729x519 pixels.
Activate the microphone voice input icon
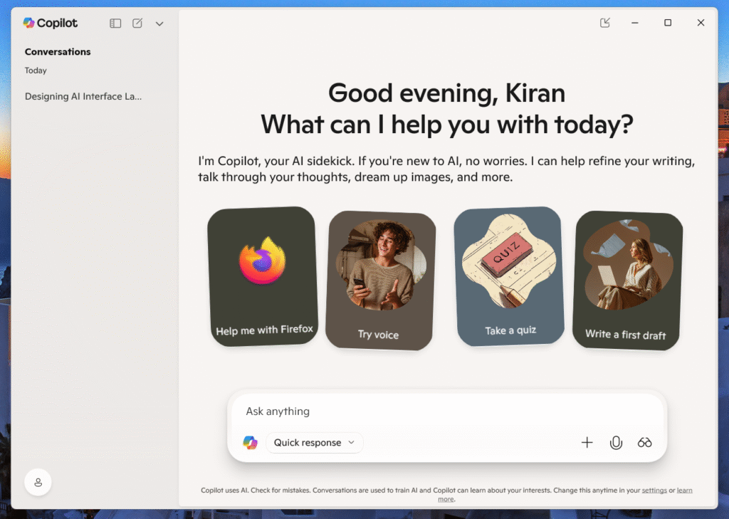point(616,443)
